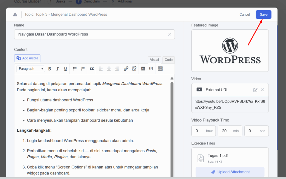Insert a bulleted list
The image size is (286, 179).
pyautogui.click(x=75, y=69)
